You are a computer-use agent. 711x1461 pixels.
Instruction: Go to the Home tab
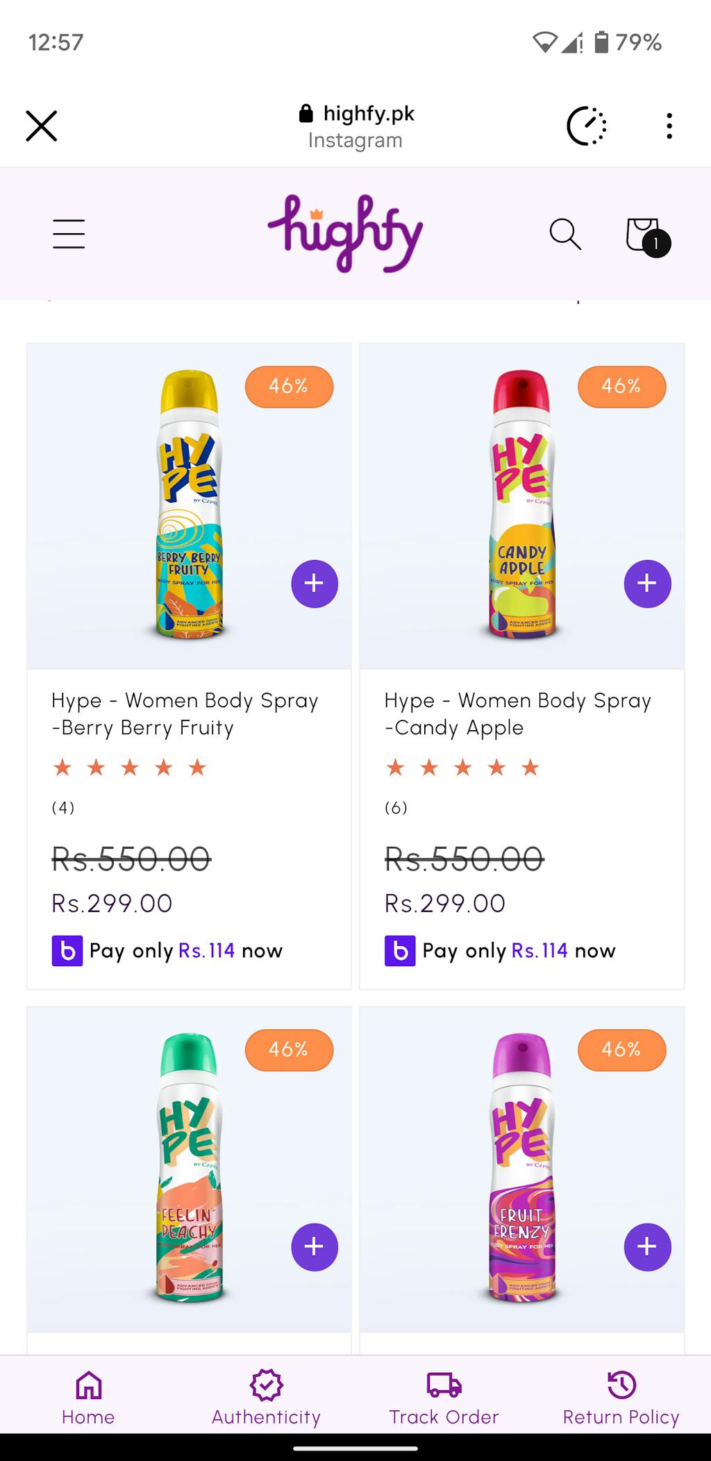click(x=88, y=1398)
